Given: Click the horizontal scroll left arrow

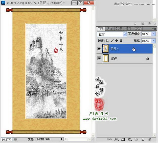Looking at the screenshot, I should click(x=66, y=139).
